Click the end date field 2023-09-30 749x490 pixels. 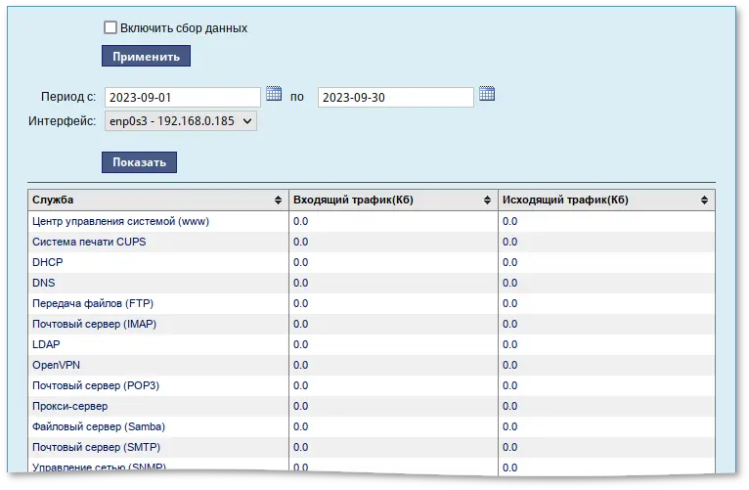(x=395, y=97)
